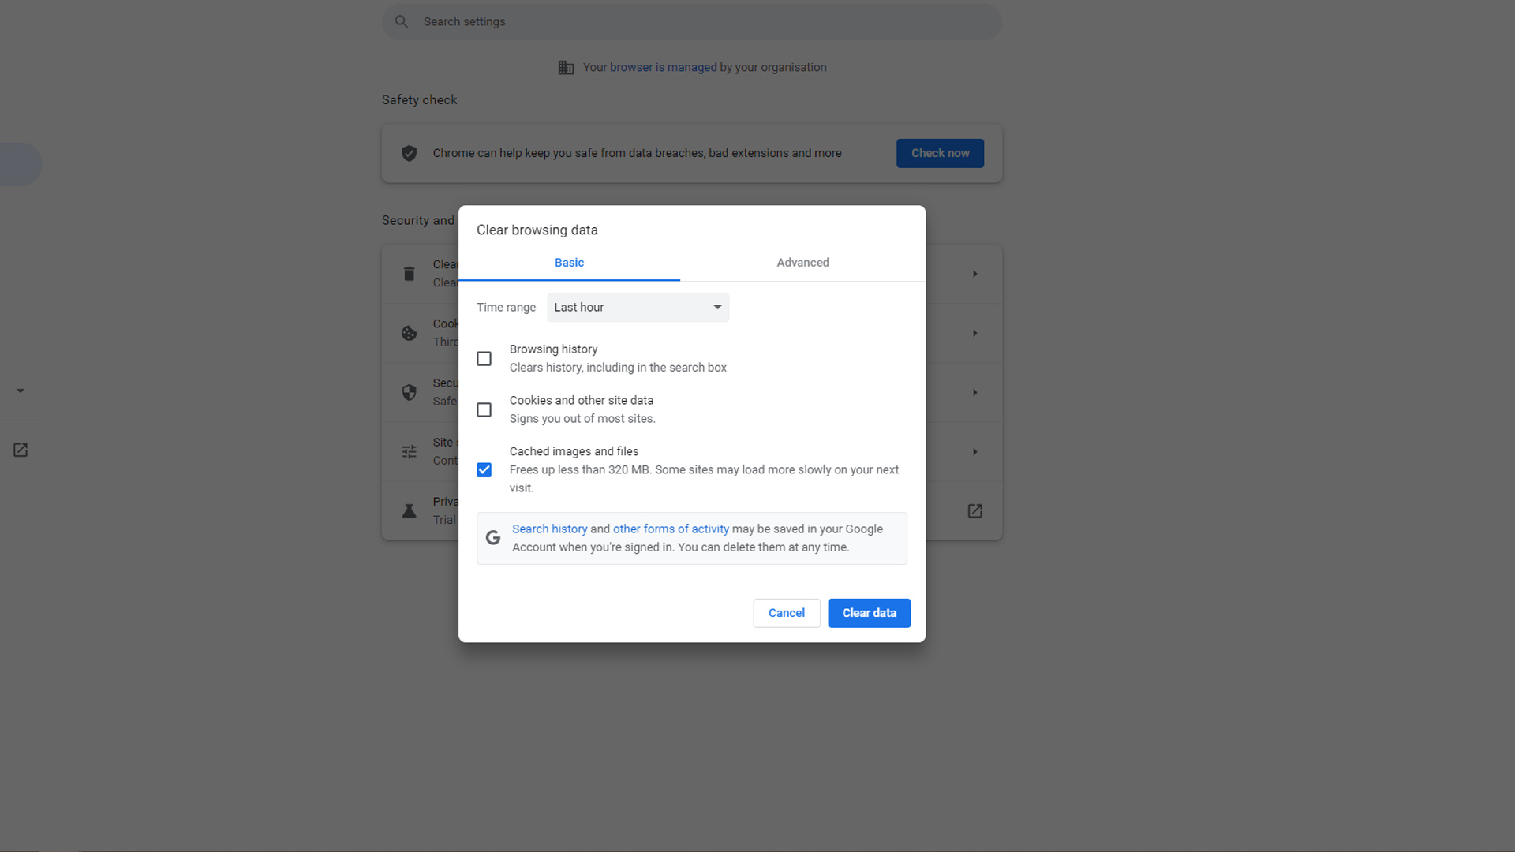This screenshot has height=852, width=1515.
Task: Open the Clear browsing data row arrow
Action: tap(974, 274)
